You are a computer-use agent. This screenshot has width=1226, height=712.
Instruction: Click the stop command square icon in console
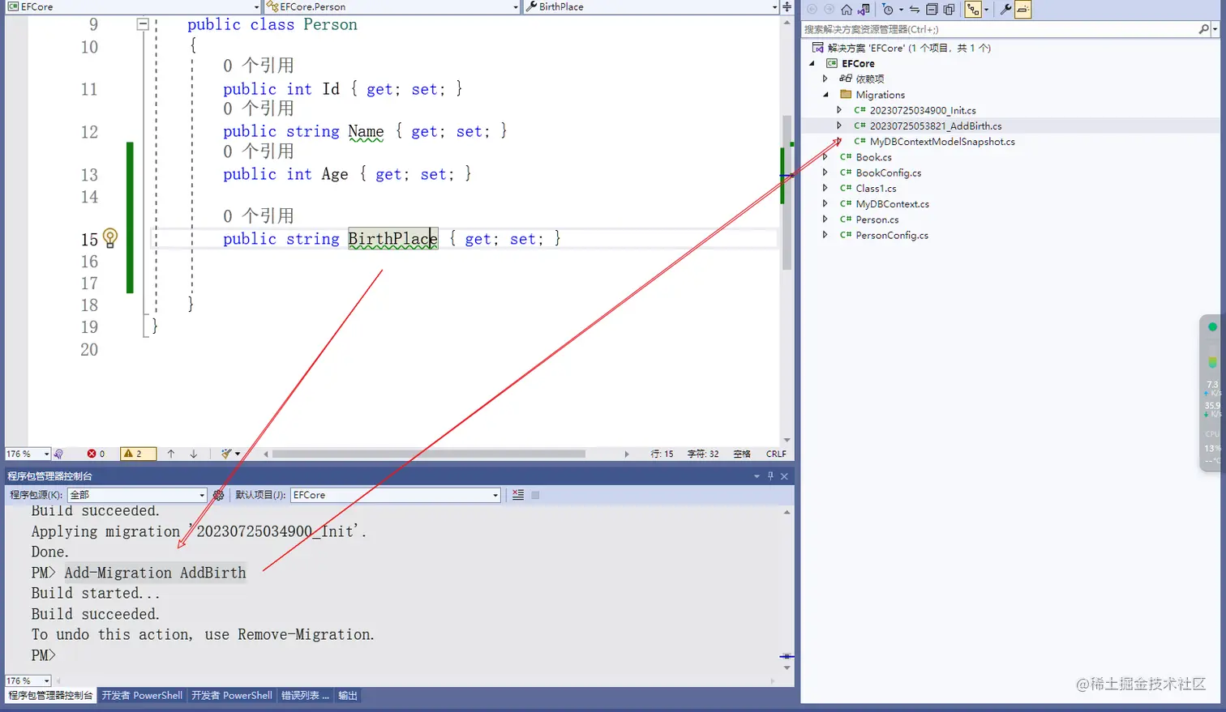pyautogui.click(x=535, y=495)
